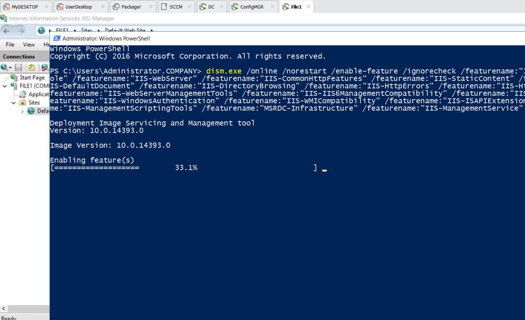Click the IIS Manager title bar icon
This screenshot has width=525, height=320.
point(4,18)
